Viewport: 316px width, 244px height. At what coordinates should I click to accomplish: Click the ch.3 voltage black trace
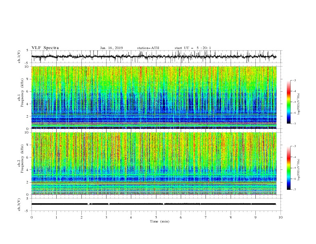pos(154,204)
